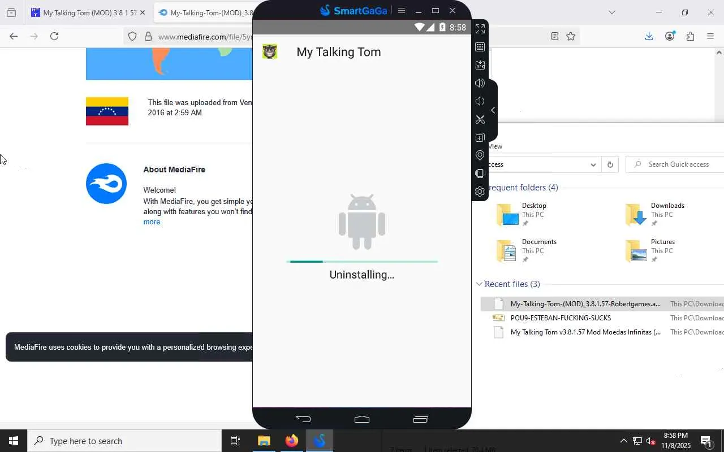
Task: Reload the MediaFire page in Firefox
Action: click(x=54, y=36)
